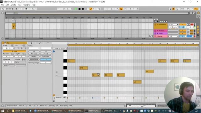Open the File menu
The width and height of the screenshot is (201, 113).
pyautogui.click(x=2, y=5)
